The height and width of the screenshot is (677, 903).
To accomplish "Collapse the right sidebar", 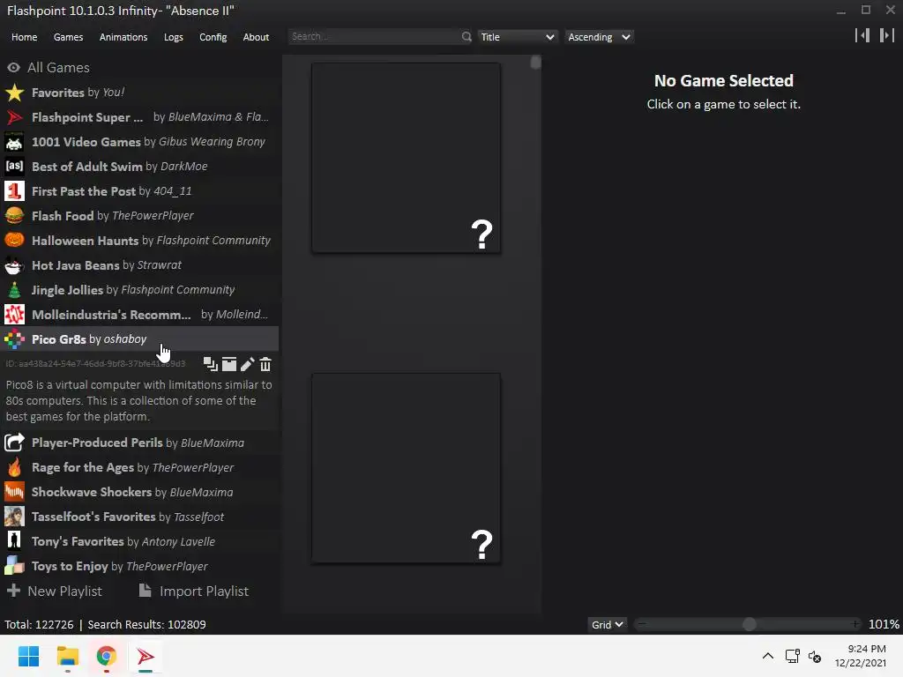I will [x=887, y=35].
